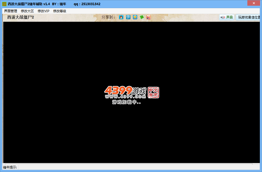This screenshot has height=172, width=262.
Task: Share to Sina Weibo icon
Action: 149,17
